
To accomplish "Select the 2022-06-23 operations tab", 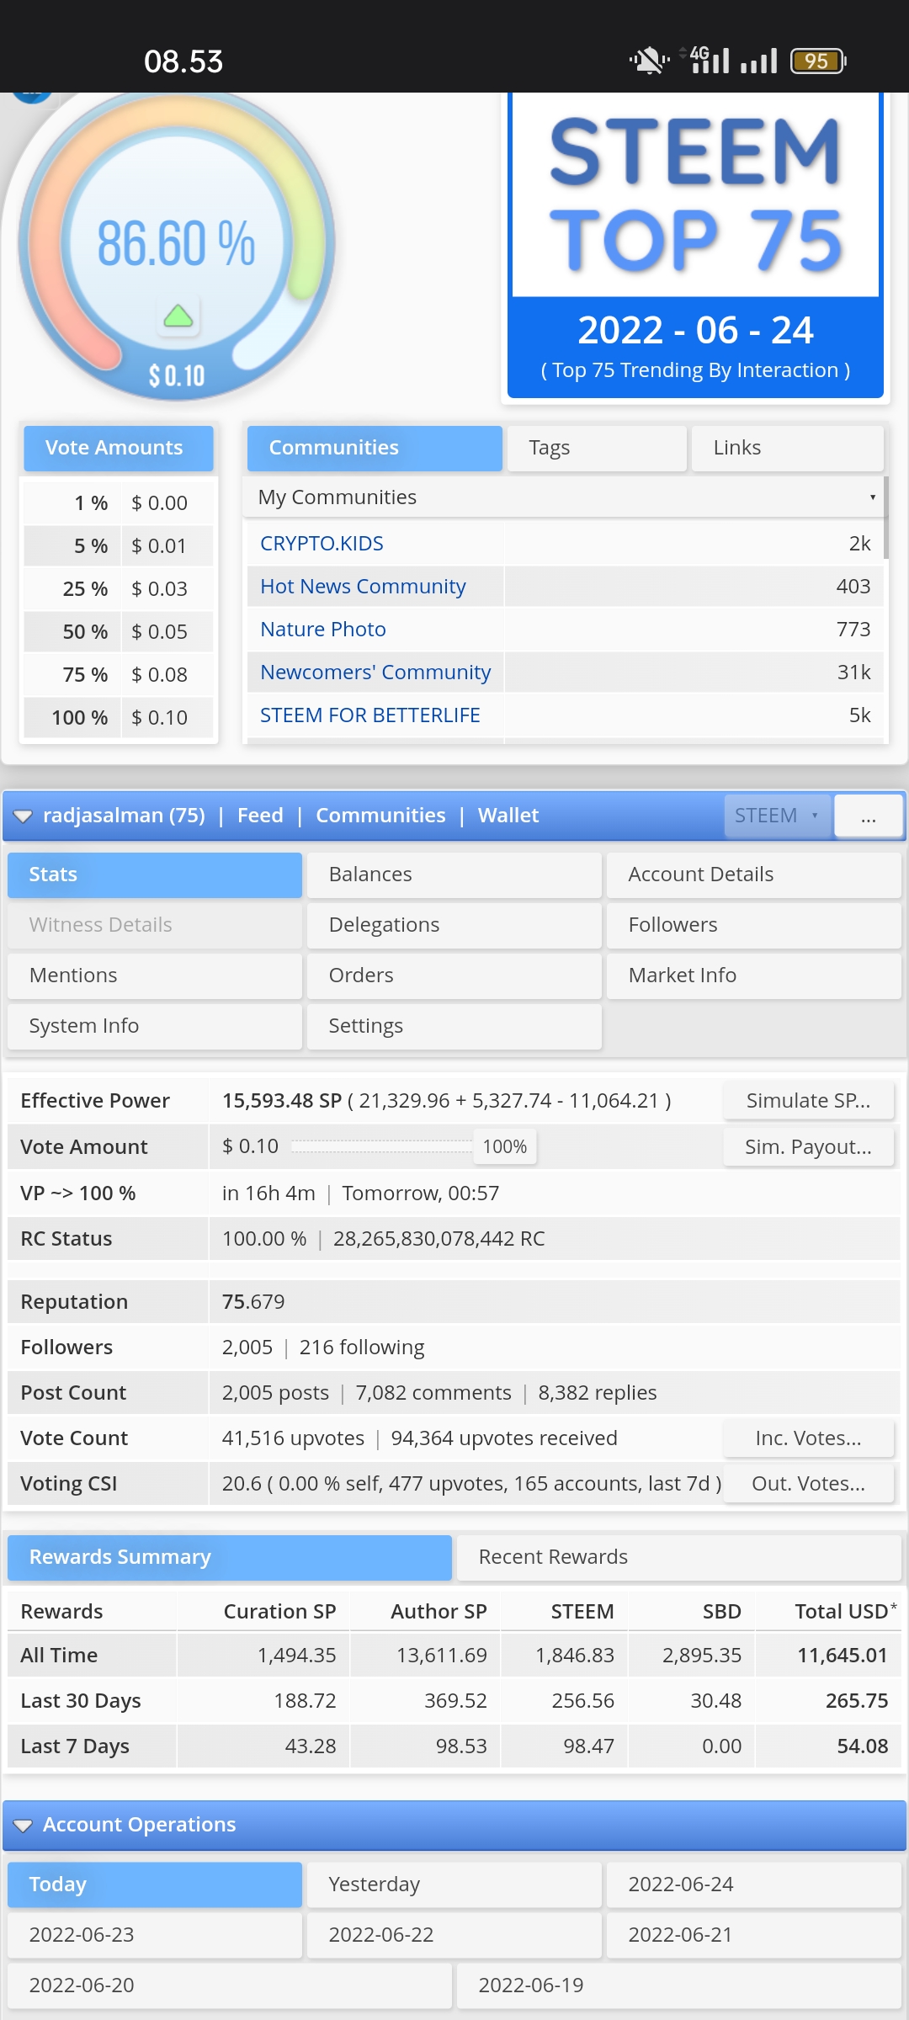I will (x=155, y=1935).
